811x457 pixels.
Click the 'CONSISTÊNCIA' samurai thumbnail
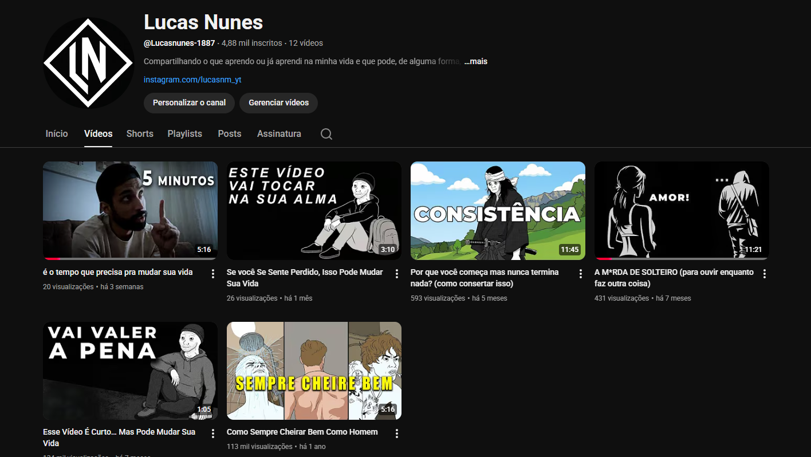[498, 211]
